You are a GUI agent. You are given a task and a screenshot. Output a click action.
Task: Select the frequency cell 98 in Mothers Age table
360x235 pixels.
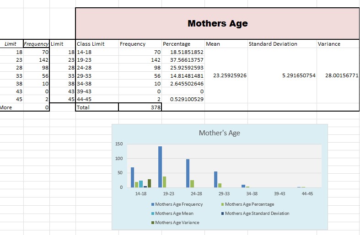tap(140, 68)
